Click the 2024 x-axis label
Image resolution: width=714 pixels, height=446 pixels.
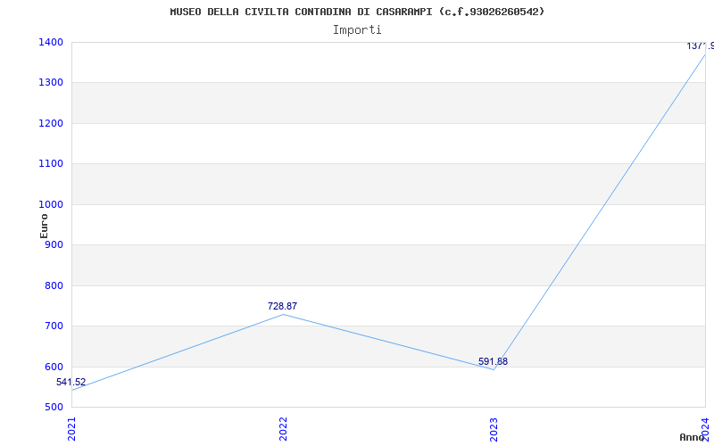point(705,428)
